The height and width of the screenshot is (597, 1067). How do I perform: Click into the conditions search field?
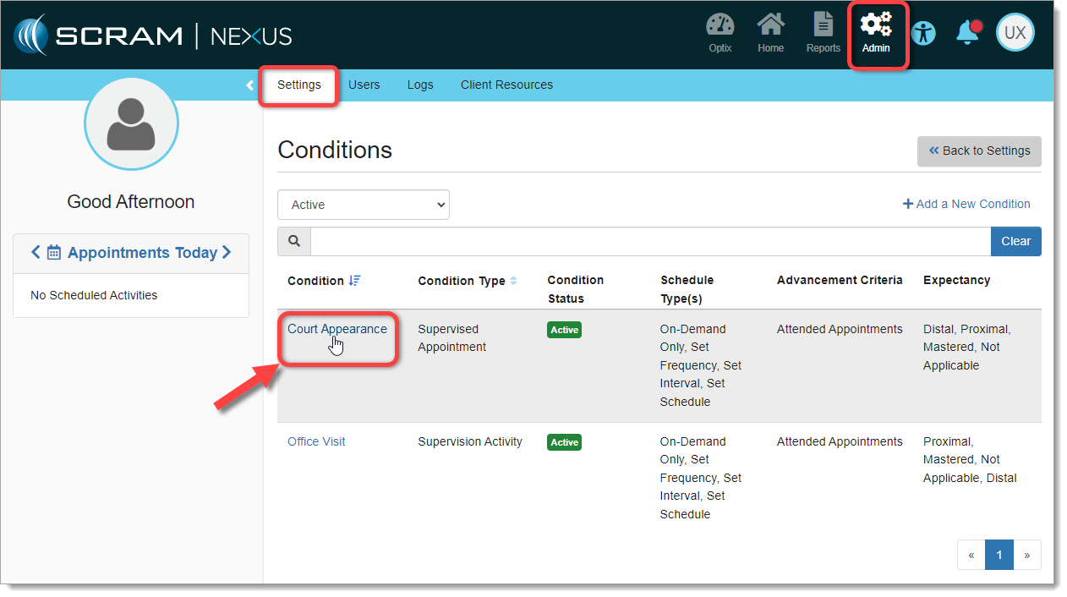pos(649,241)
